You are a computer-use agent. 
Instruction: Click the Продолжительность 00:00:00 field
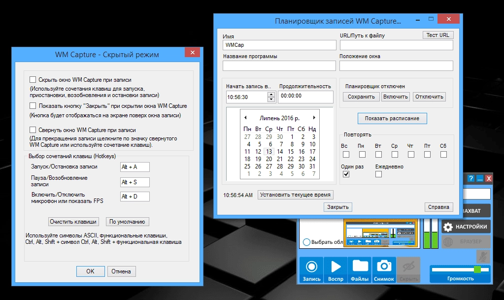pyautogui.click(x=305, y=97)
